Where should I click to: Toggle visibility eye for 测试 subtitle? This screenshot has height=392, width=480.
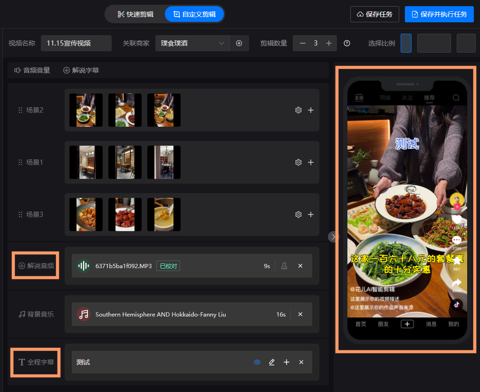257,363
